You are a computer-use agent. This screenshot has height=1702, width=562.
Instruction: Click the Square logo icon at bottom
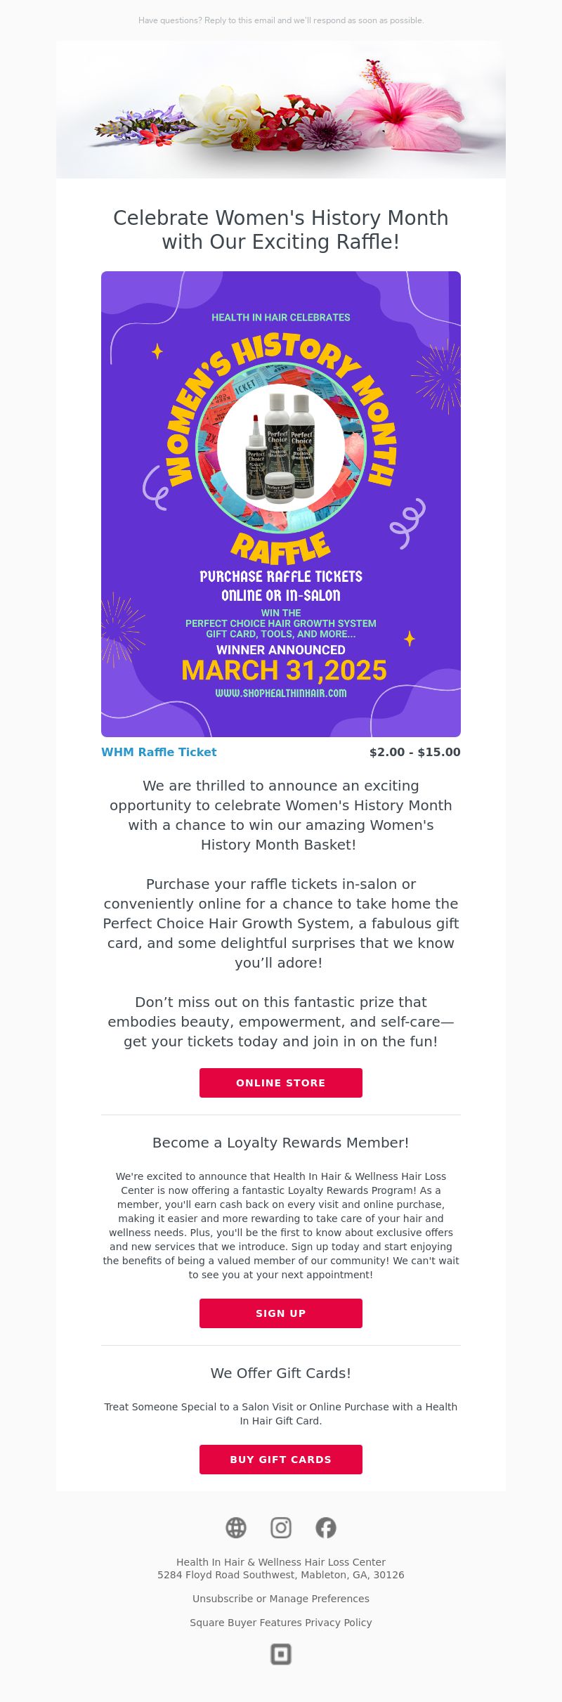pos(281,1654)
